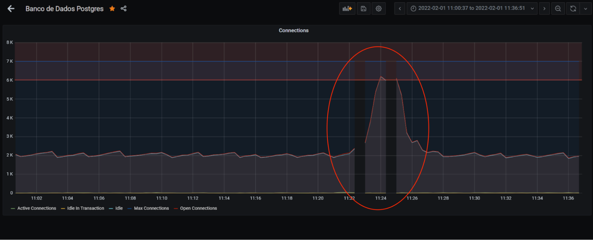Open the time range picker
The width and height of the screenshot is (593, 240).
pyautogui.click(x=471, y=9)
